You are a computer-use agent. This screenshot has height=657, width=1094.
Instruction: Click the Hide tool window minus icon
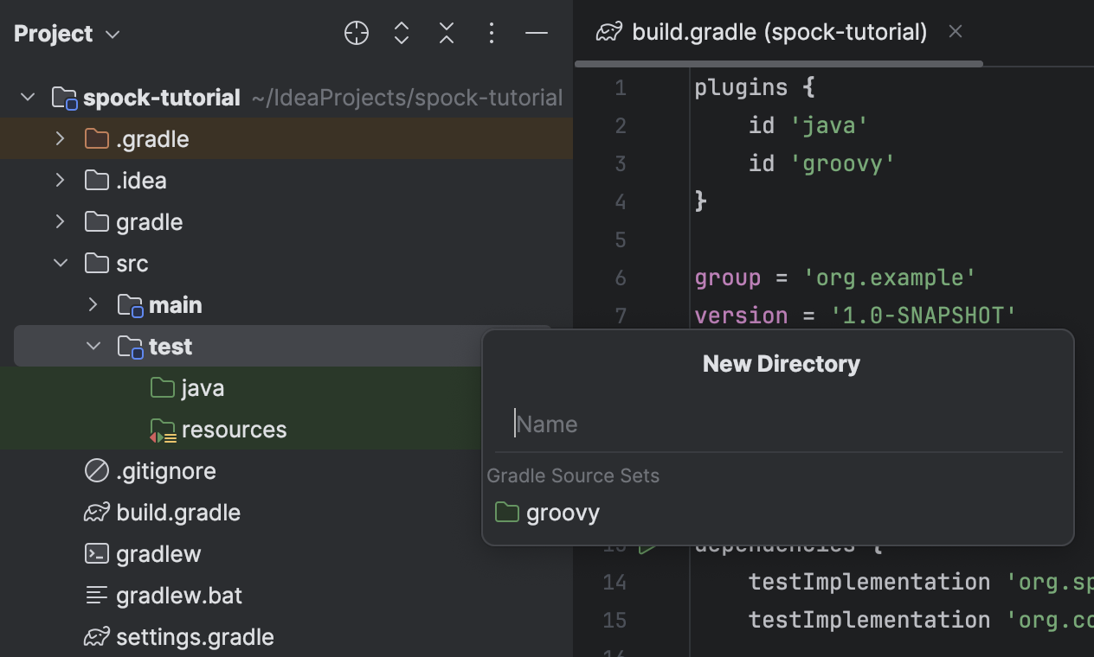click(537, 33)
